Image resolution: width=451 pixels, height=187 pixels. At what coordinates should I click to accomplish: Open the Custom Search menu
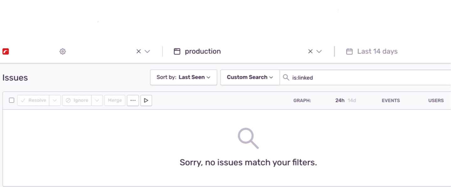tap(249, 77)
